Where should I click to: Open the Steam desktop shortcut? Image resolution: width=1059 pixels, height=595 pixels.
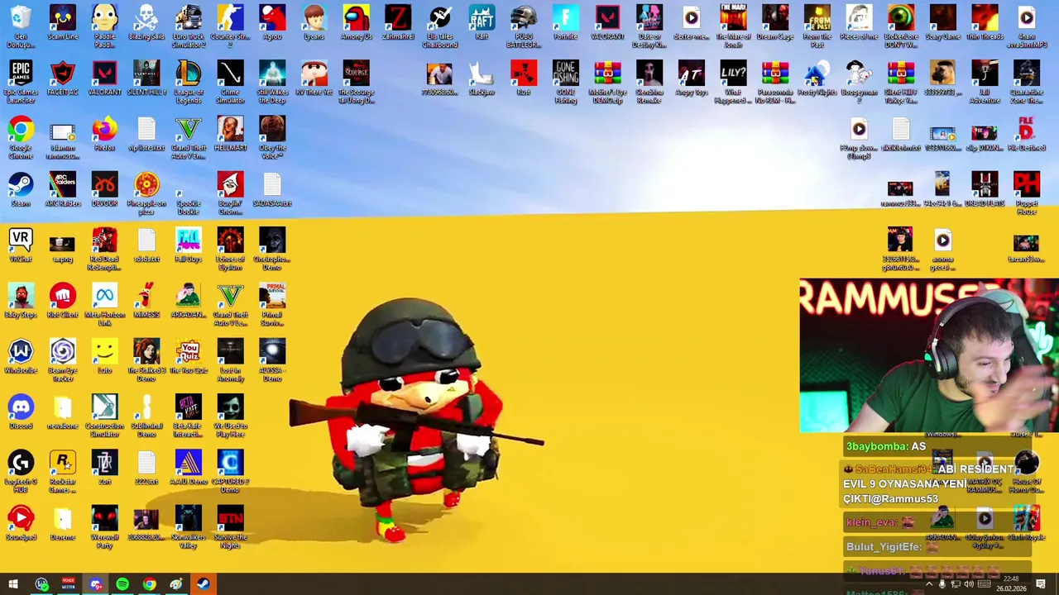[21, 190]
